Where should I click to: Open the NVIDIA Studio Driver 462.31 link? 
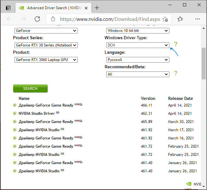pyautogui.click(x=37, y=113)
